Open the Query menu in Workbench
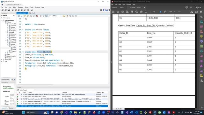This screenshot has width=204, height=115. pyautogui.click(x=15, y=7)
